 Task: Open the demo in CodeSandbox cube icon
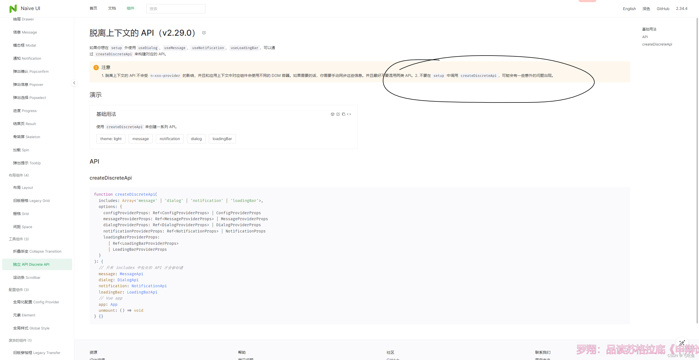[x=332, y=114]
